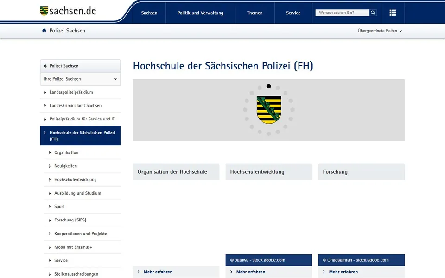Open the Service top menu
The height and width of the screenshot is (278, 445).
[x=293, y=13]
